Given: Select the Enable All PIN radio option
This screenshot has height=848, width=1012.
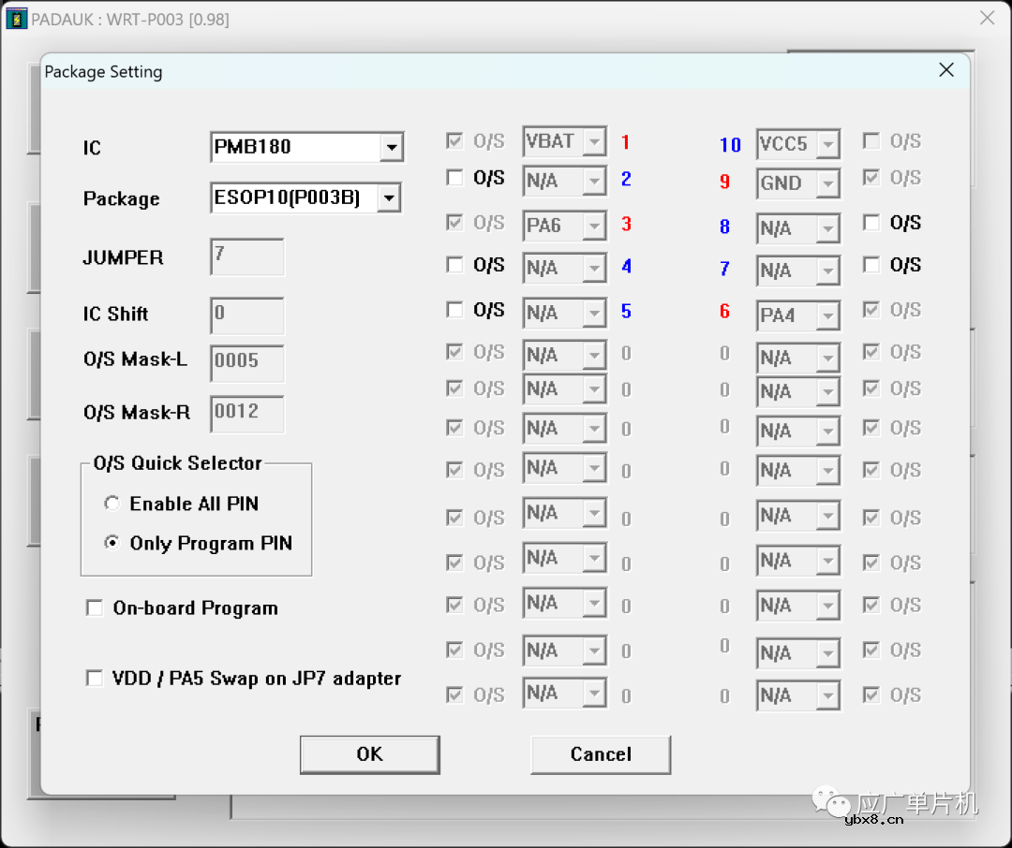Looking at the screenshot, I should point(112,504).
